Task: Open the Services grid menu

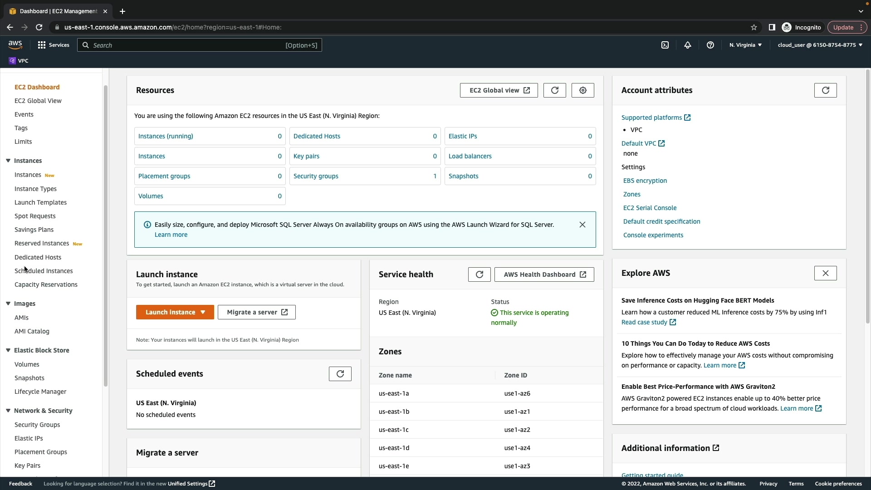Action: tap(53, 45)
